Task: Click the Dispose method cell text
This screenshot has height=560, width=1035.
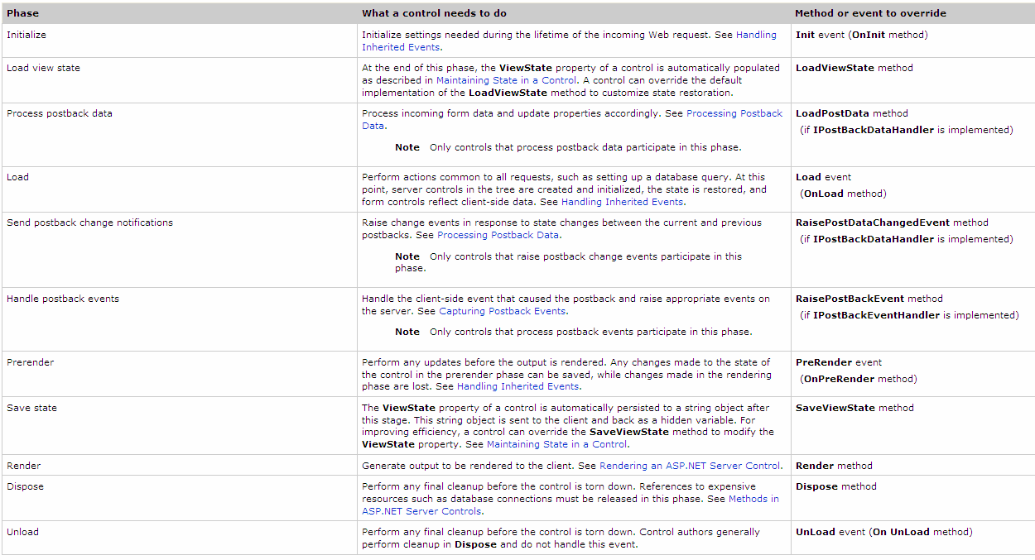Action: coord(835,486)
